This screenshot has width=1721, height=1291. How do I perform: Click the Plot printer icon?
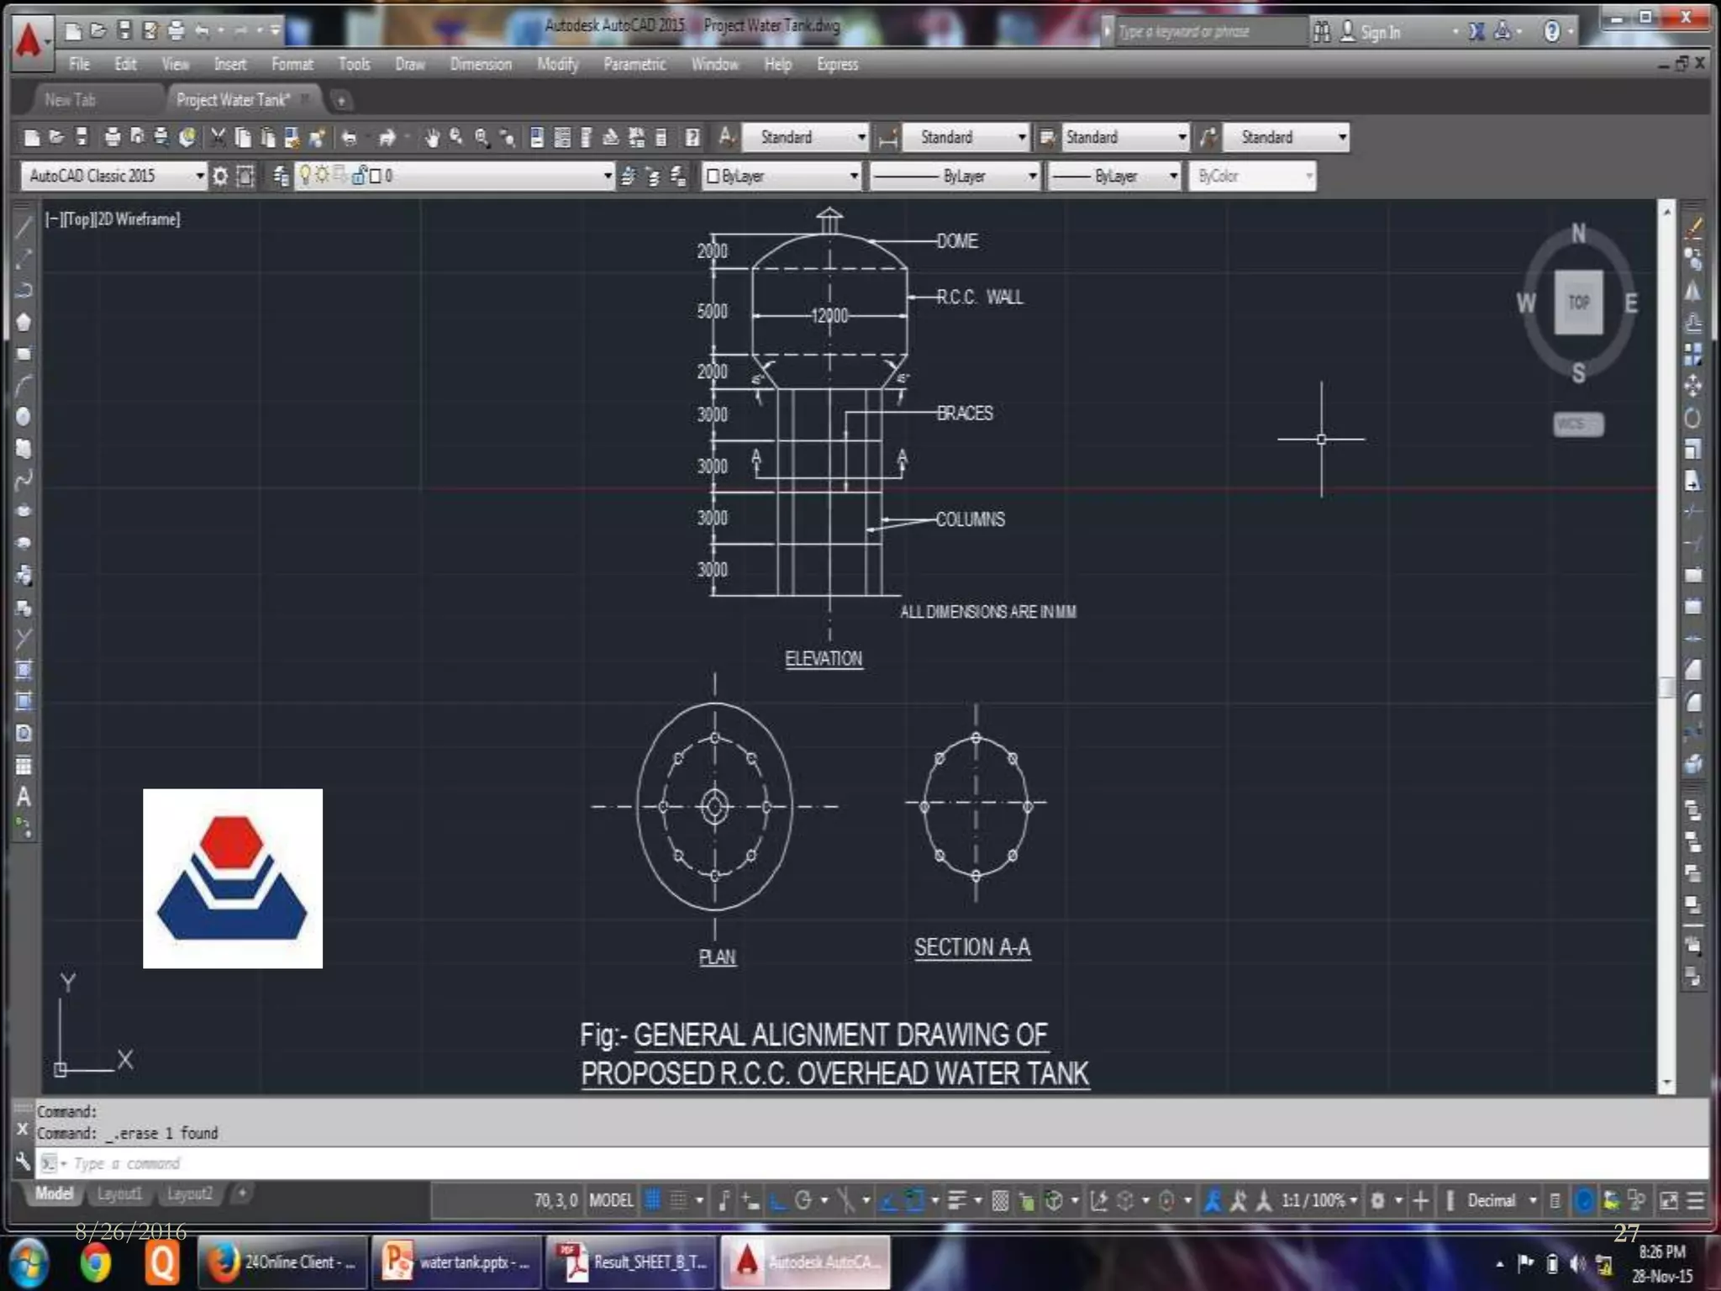(x=112, y=137)
